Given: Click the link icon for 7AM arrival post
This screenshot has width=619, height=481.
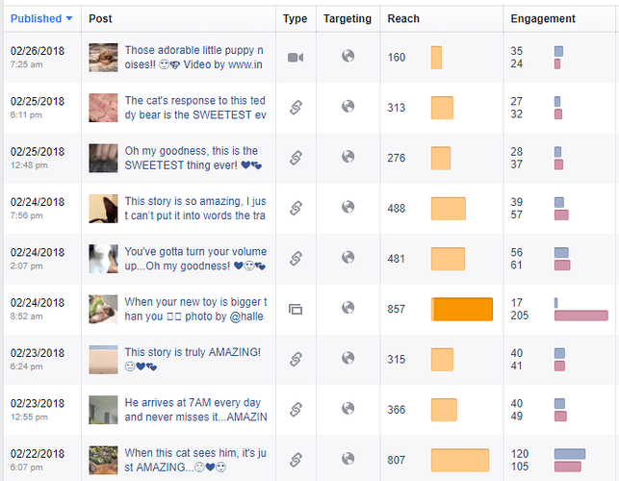Looking at the screenshot, I should pyautogui.click(x=296, y=409).
